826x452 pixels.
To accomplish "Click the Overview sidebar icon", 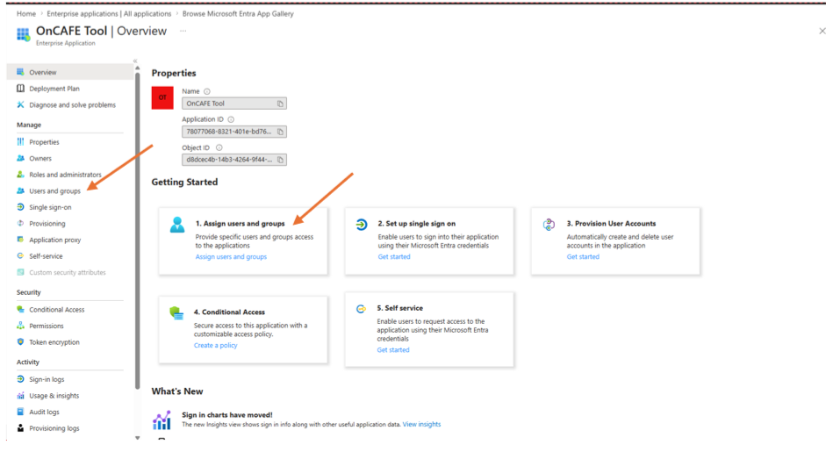I will click(20, 72).
